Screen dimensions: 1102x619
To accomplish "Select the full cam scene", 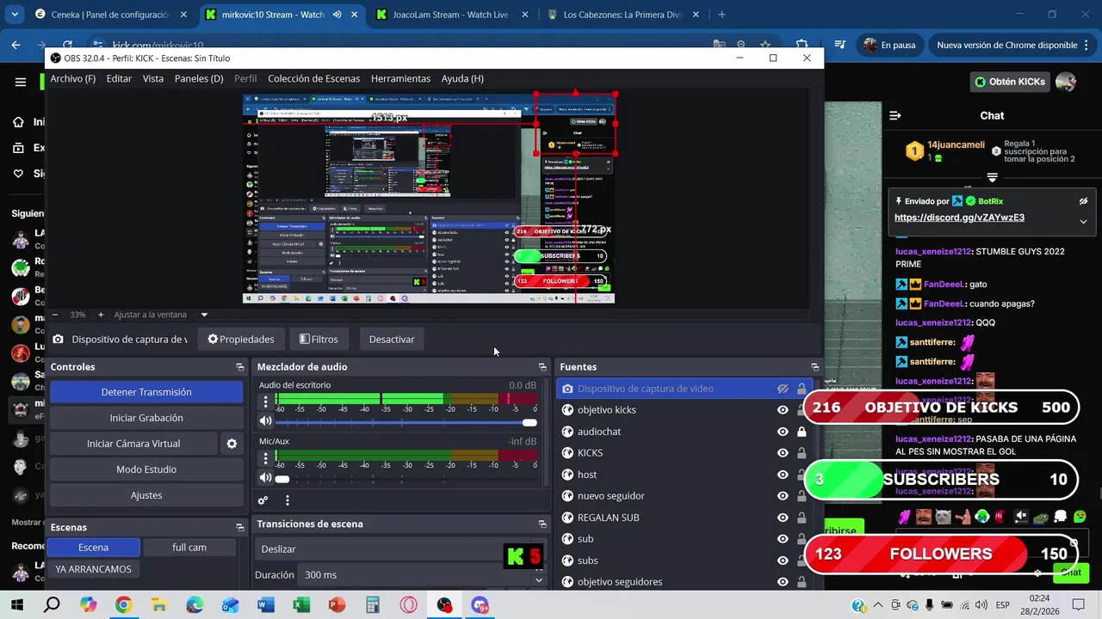I will coord(189,548).
